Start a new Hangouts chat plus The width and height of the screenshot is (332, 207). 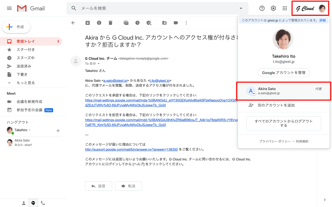click(58, 131)
